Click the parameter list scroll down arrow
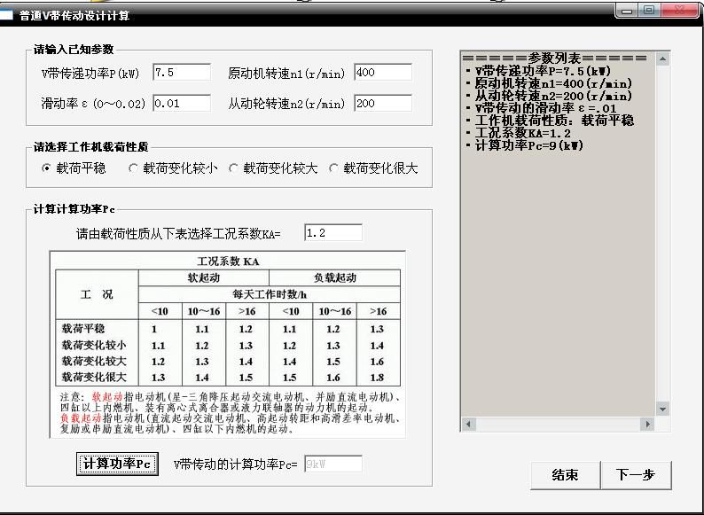 (x=662, y=409)
